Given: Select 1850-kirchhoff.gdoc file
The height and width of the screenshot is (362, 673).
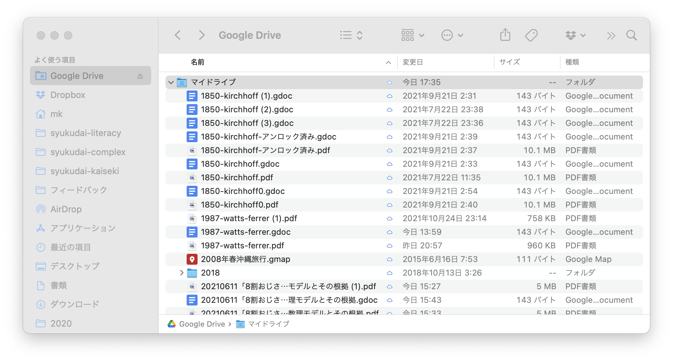Looking at the screenshot, I should (x=404, y=164).
